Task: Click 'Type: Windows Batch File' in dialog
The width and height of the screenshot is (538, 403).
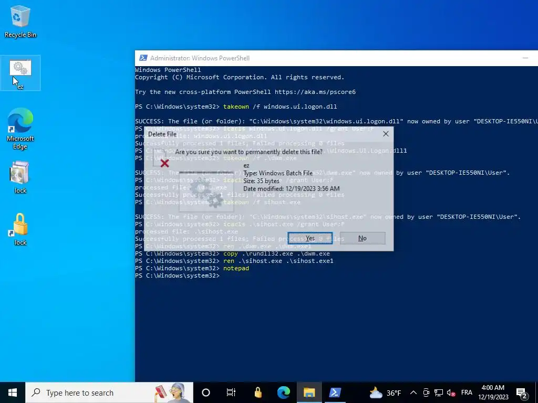Action: pyautogui.click(x=278, y=173)
